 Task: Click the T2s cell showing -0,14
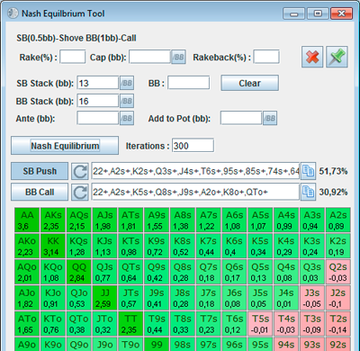pos(338,324)
